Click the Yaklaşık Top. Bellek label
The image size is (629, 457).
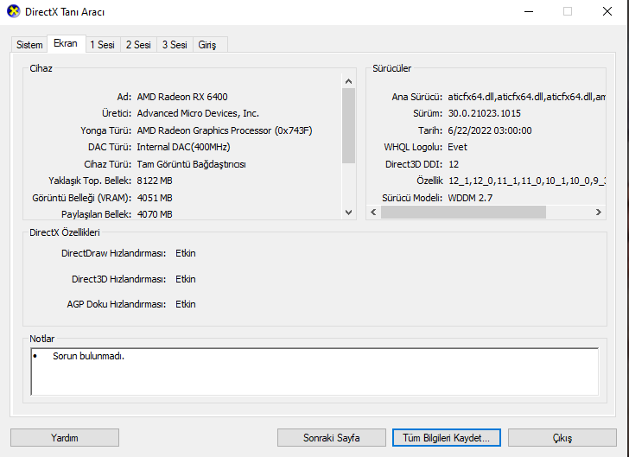coord(90,181)
